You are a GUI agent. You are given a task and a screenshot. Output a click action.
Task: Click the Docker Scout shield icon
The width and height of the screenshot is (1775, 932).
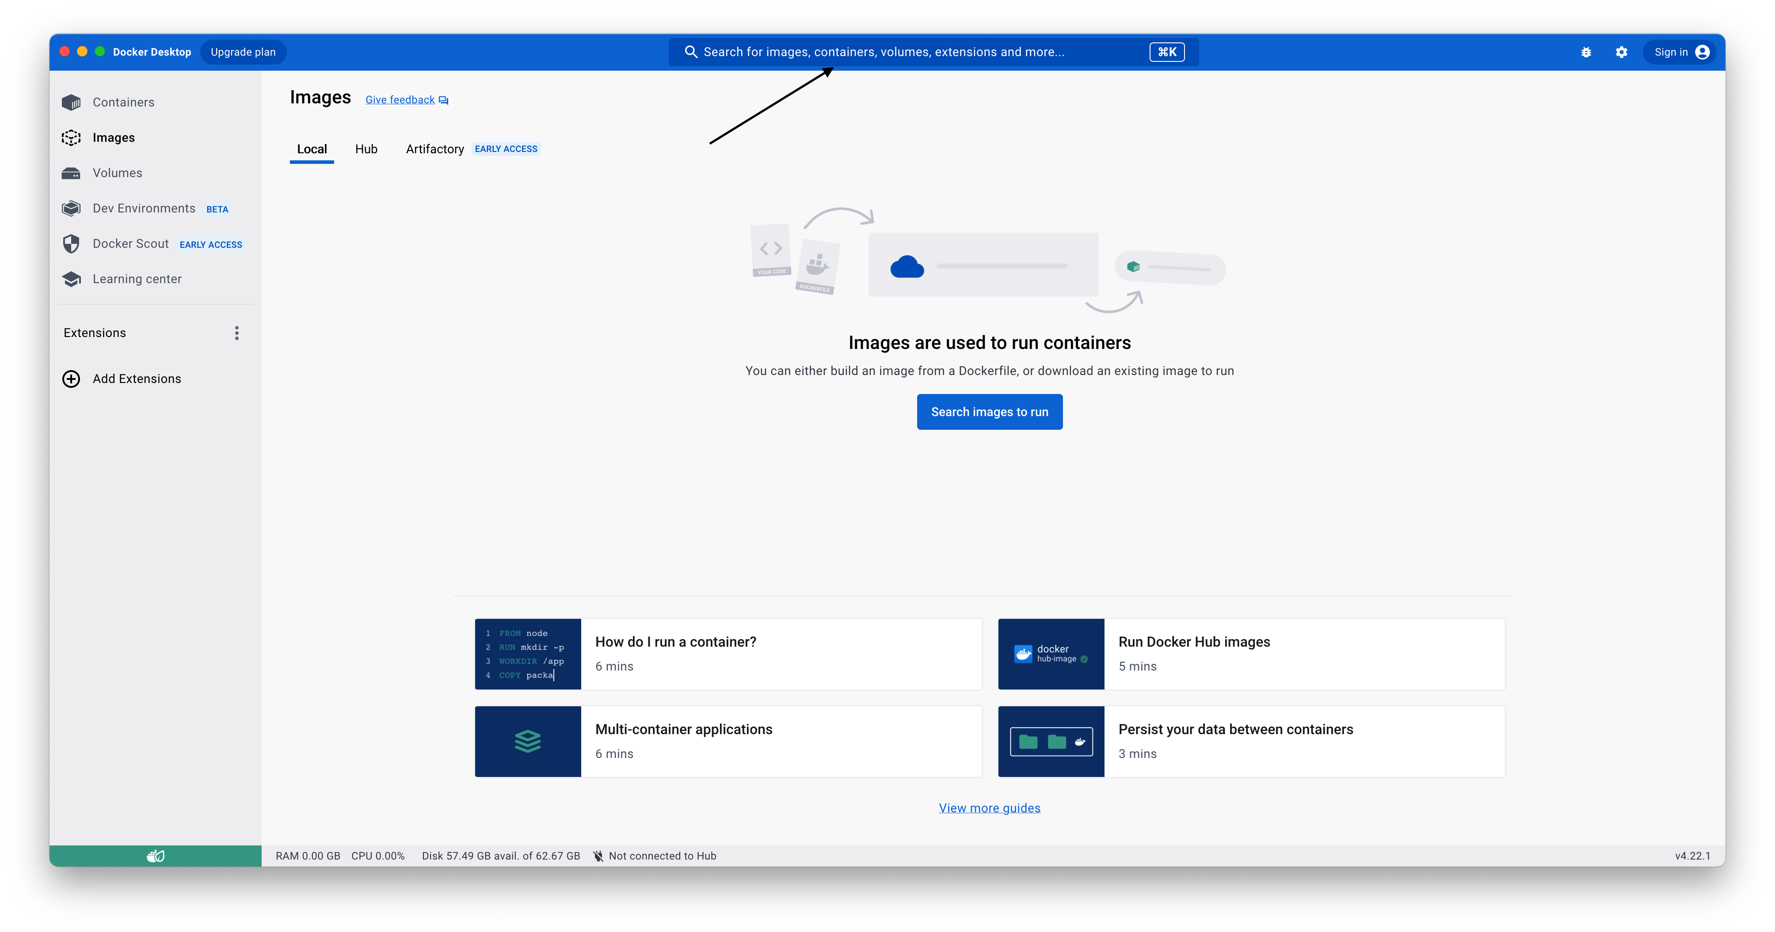71,244
